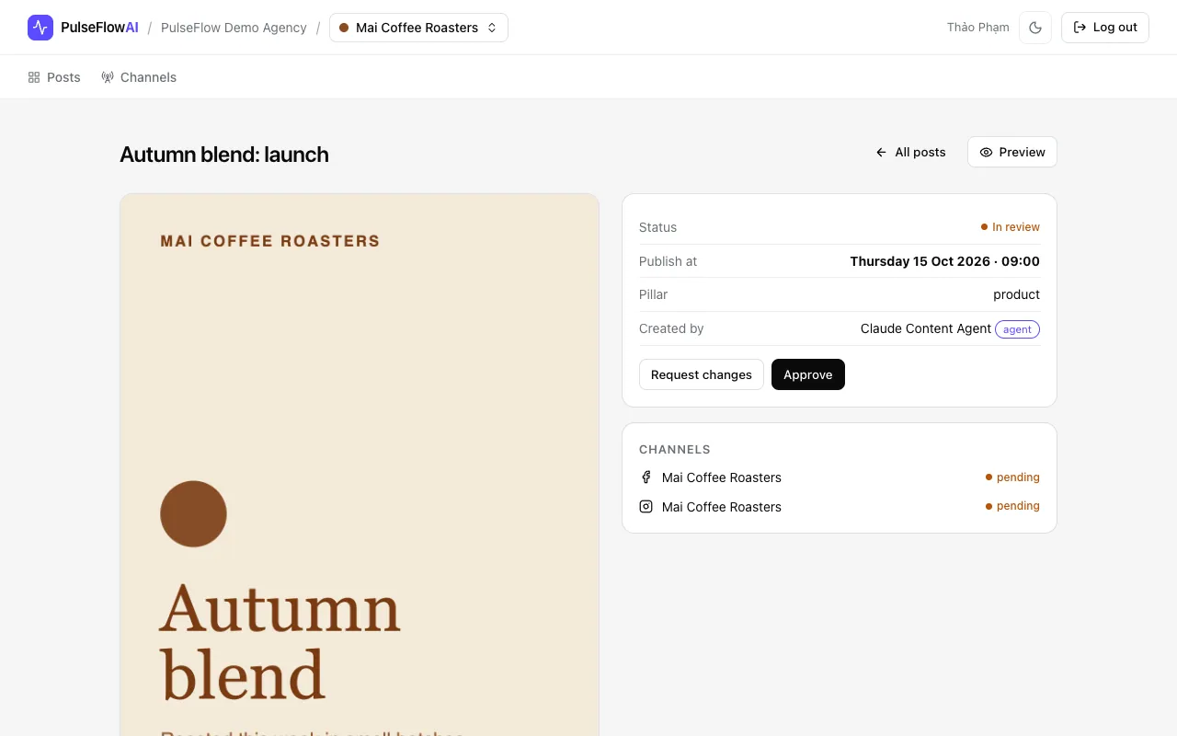Click the back arrow beside All posts

pos(881,152)
